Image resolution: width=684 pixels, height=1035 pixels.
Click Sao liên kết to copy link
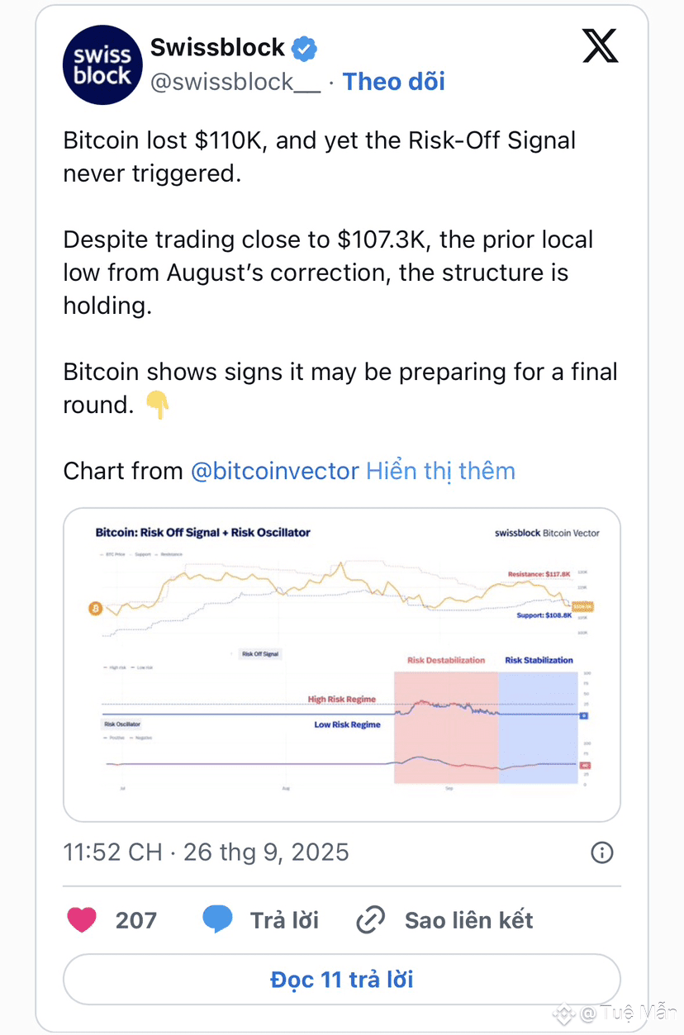469,920
